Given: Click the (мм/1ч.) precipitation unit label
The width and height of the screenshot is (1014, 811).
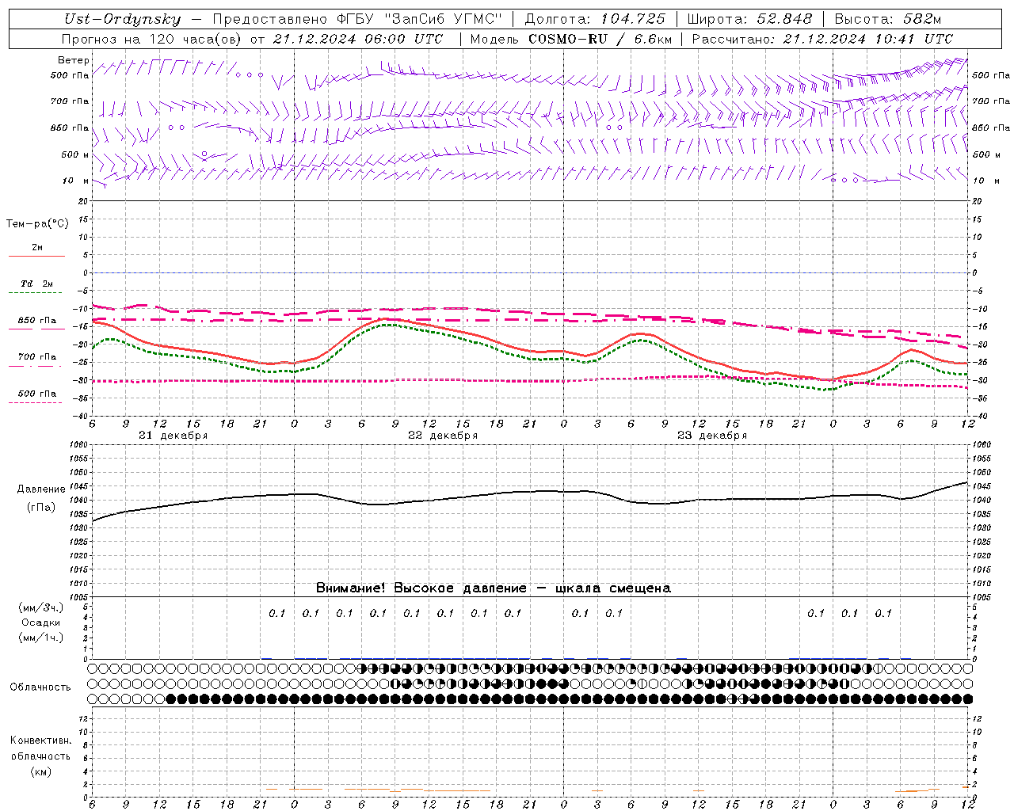Looking at the screenshot, I should (x=40, y=638).
